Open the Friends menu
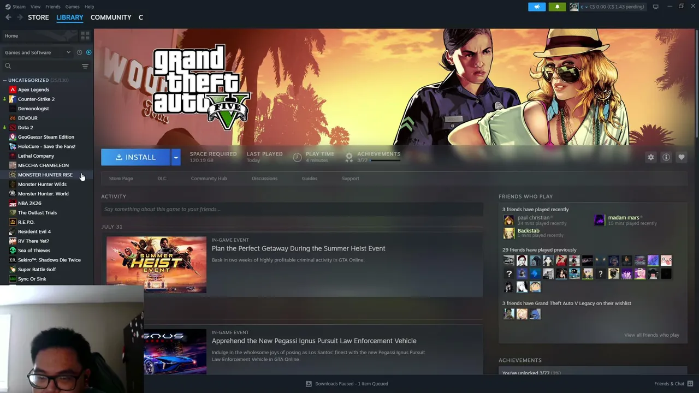The image size is (699, 393). (x=53, y=7)
